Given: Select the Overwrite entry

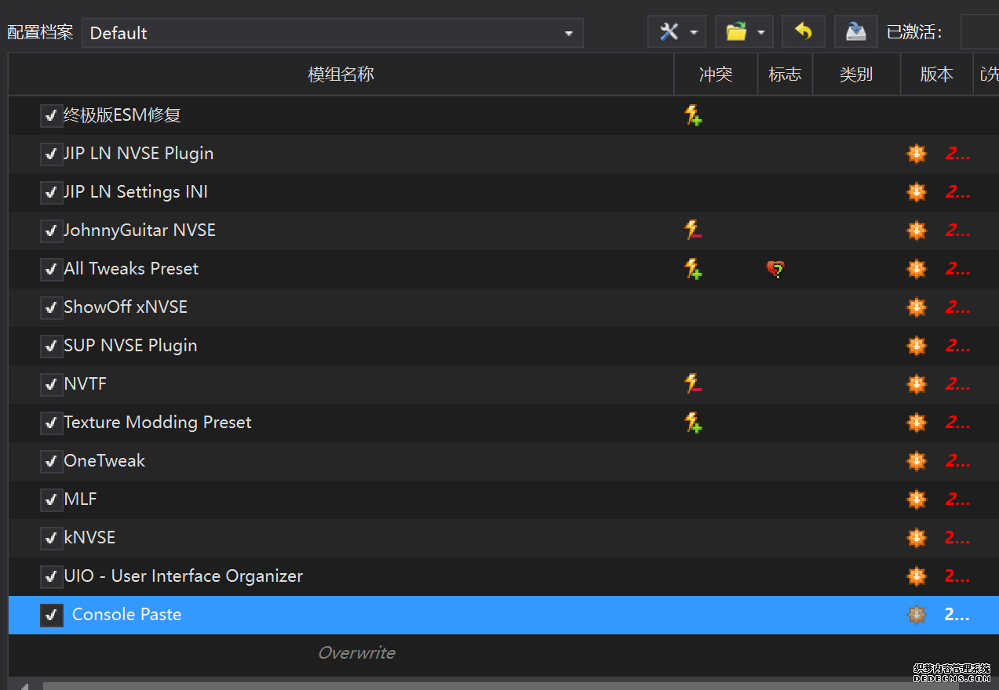Looking at the screenshot, I should coord(356,652).
